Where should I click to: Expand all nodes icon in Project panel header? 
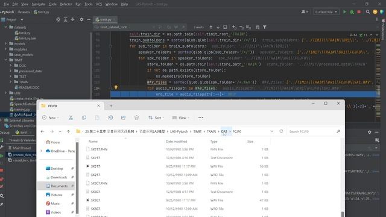(66, 19)
